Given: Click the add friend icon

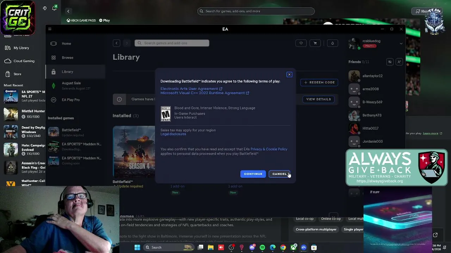Looking at the screenshot, I should point(399,62).
